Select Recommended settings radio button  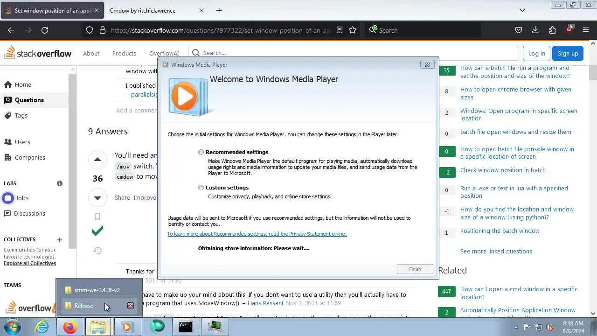(x=201, y=152)
